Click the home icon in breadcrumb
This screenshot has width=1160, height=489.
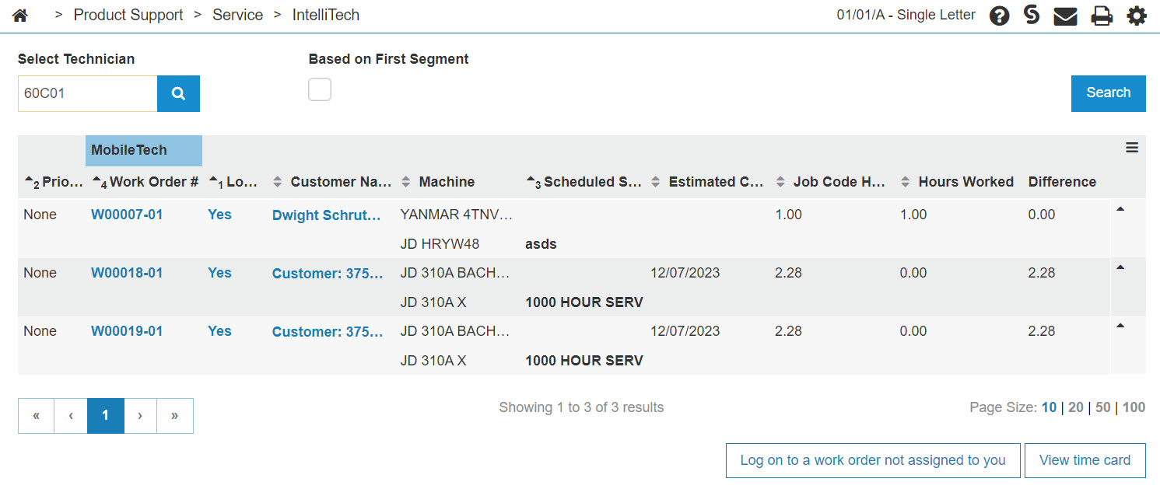pyautogui.click(x=20, y=16)
